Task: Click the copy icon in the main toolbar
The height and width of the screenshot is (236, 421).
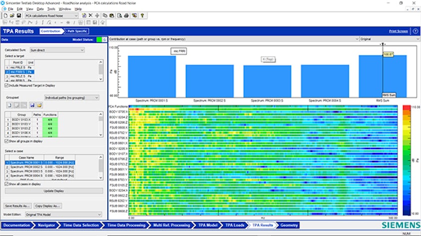Action: (105, 15)
